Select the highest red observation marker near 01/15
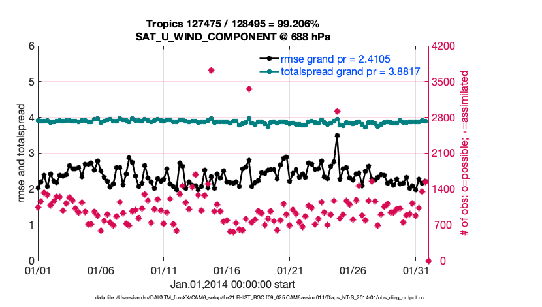 [211, 70]
